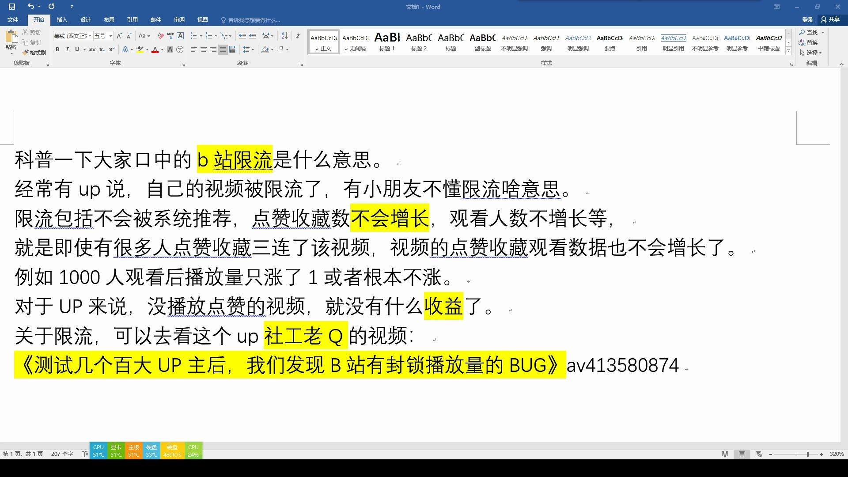Shrink font size with smaller A icon
848x477 pixels.
click(129, 36)
